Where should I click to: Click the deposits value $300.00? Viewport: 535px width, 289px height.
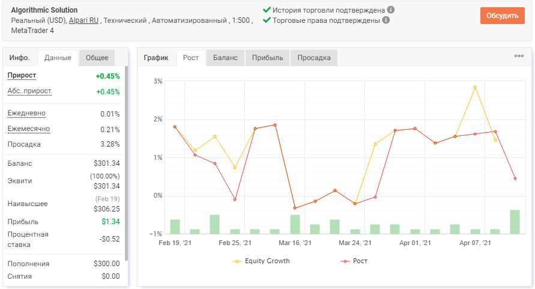click(107, 264)
